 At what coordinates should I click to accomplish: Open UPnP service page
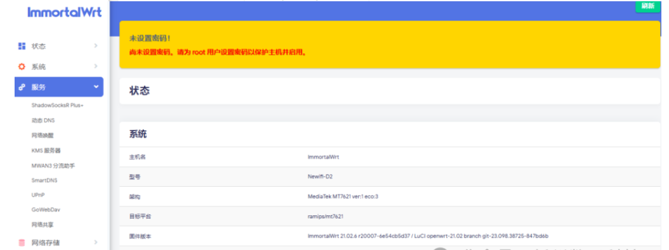pos(38,195)
